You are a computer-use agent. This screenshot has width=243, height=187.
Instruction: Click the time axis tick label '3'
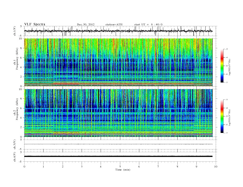(x=82, y=167)
